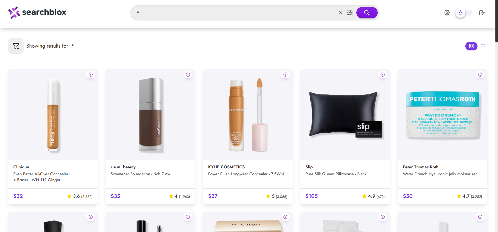Click the Water Drench moisturizer jar image
The height and width of the screenshot is (232, 498).
[442, 115]
